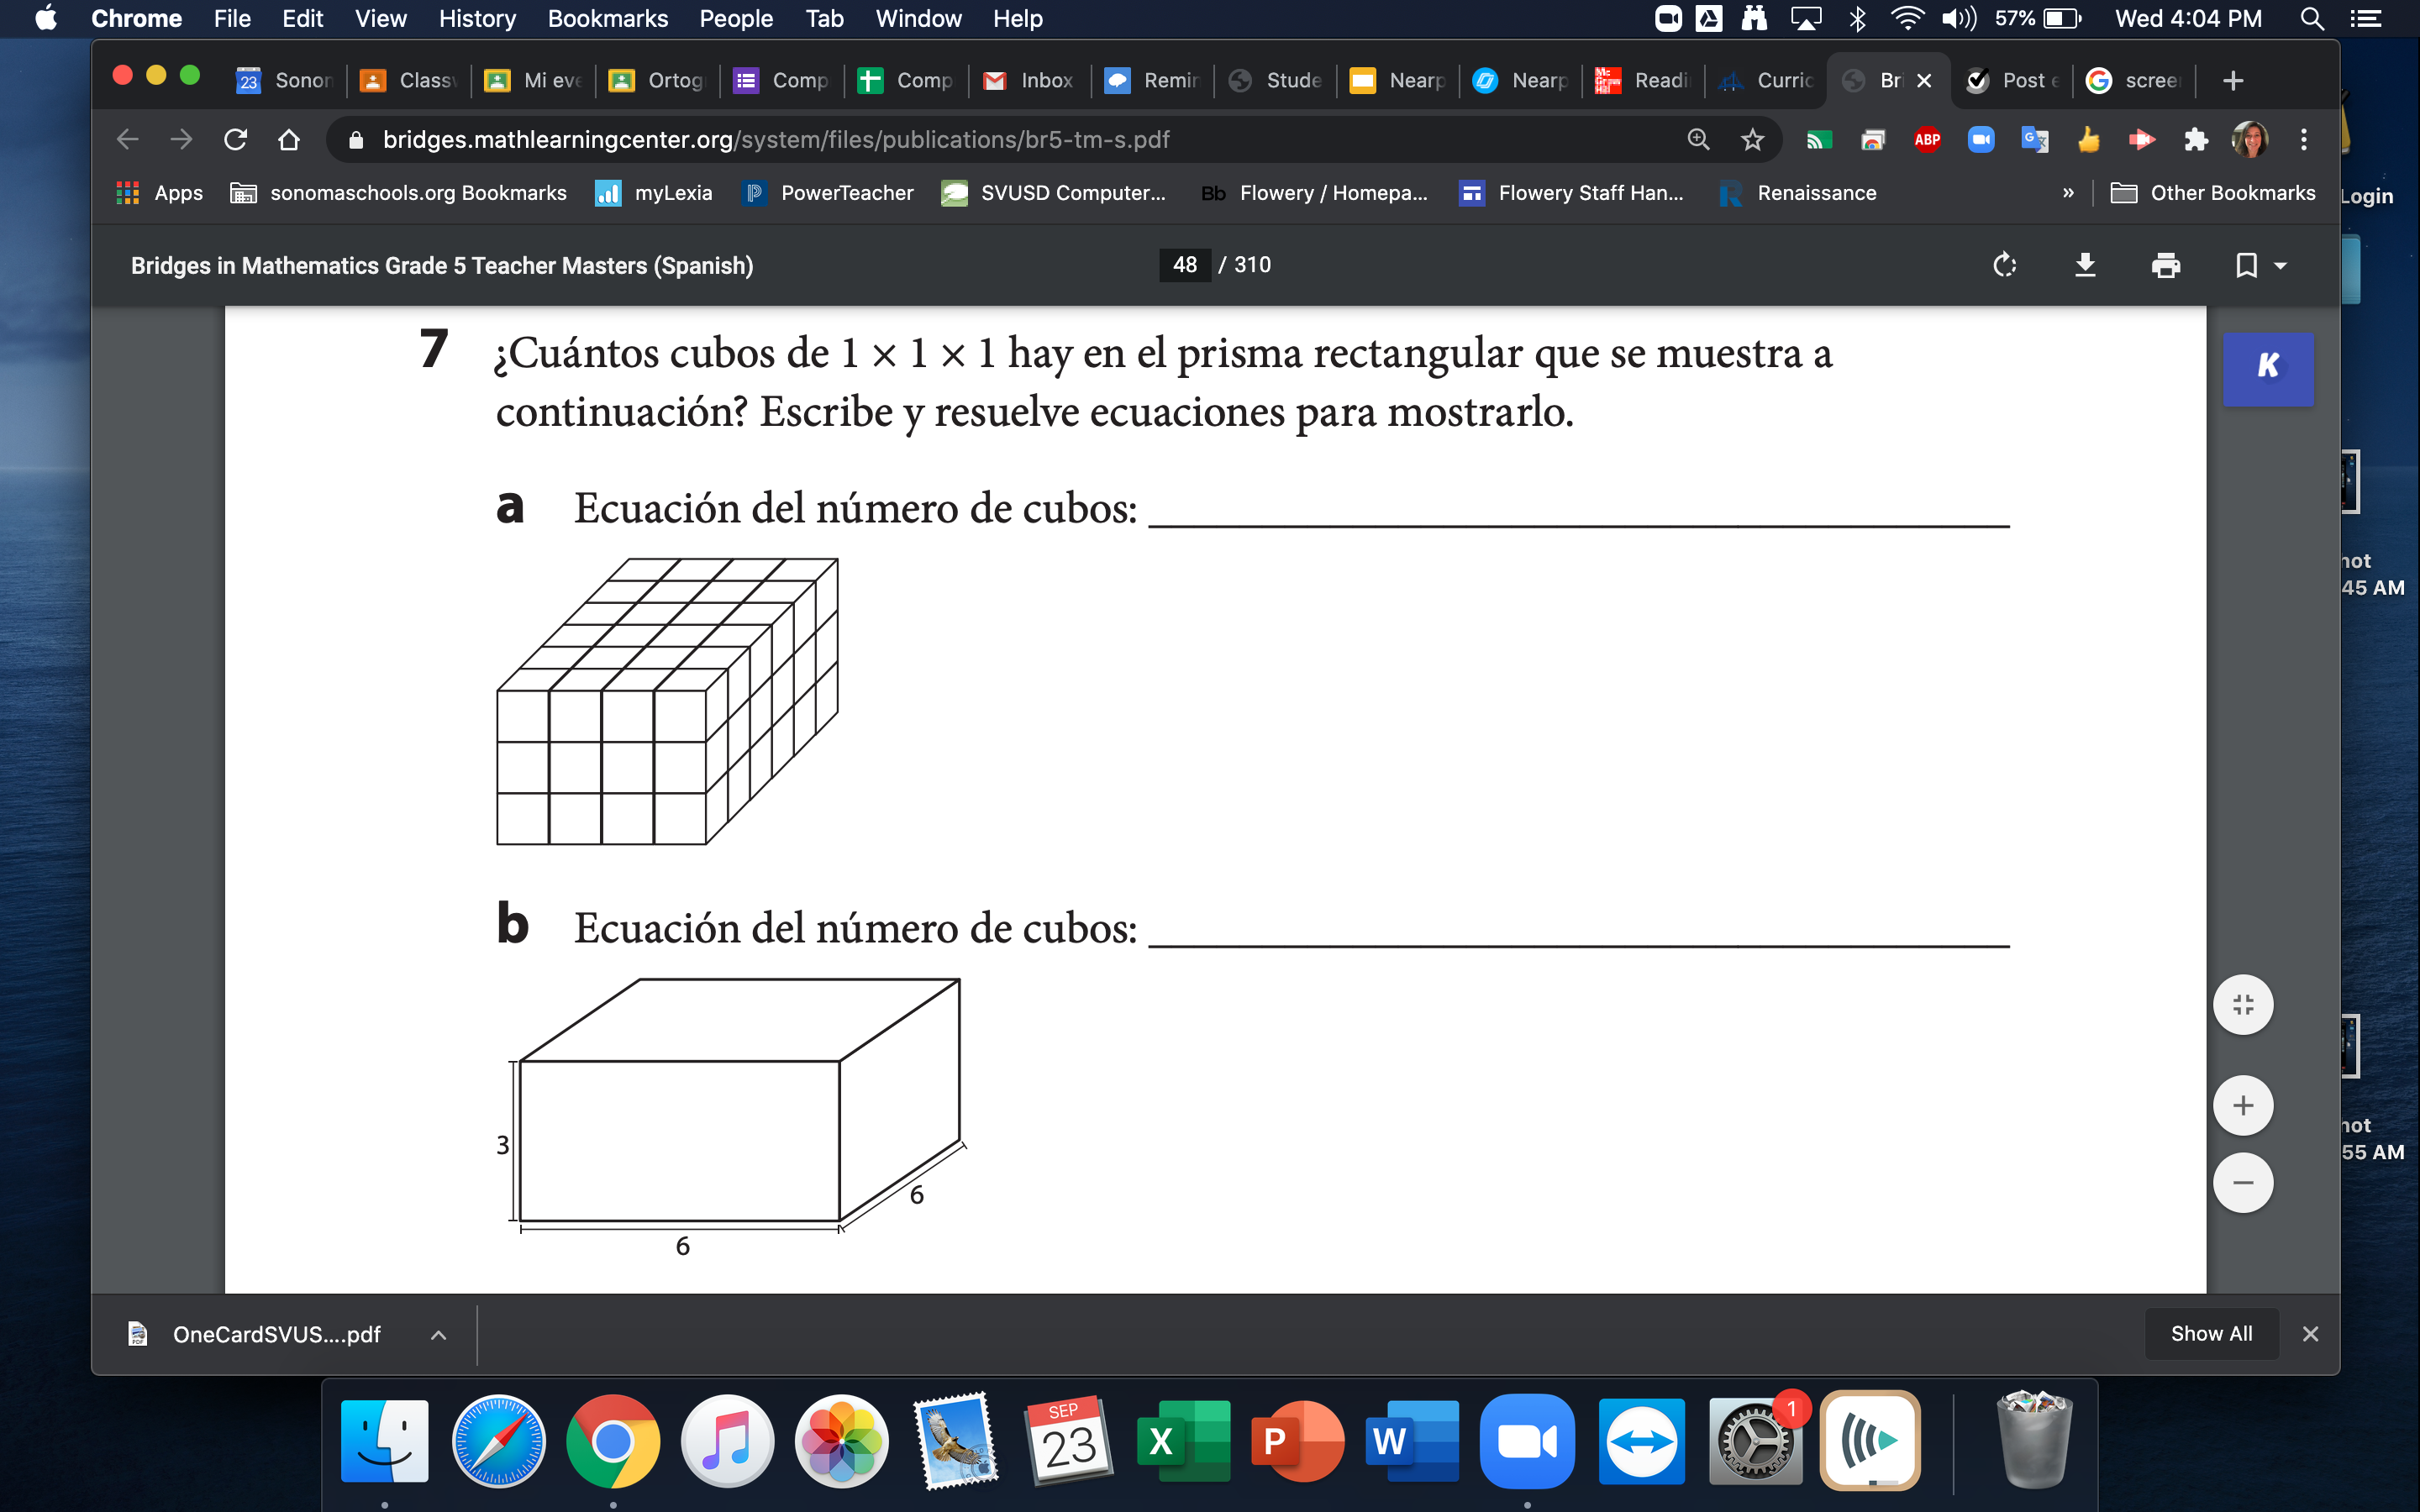
Task: Open the Chrome extensions puzzle icon
Action: coord(2195,140)
